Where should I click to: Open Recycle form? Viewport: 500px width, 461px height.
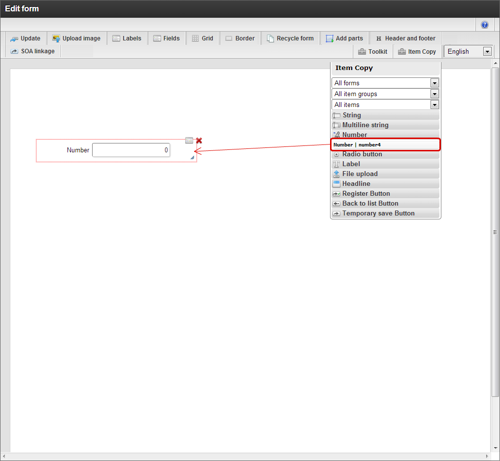tap(291, 38)
